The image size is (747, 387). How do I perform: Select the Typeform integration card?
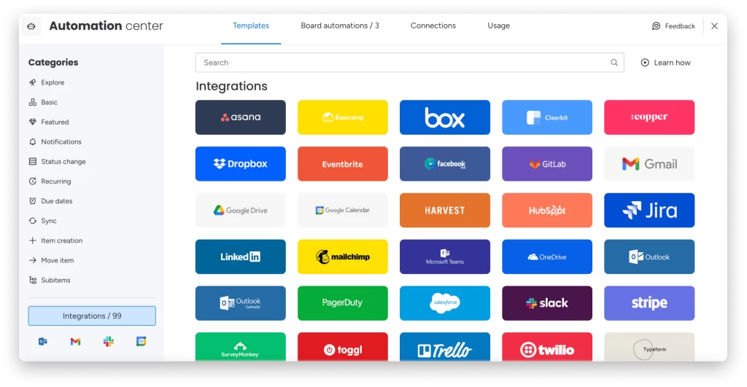click(x=649, y=347)
